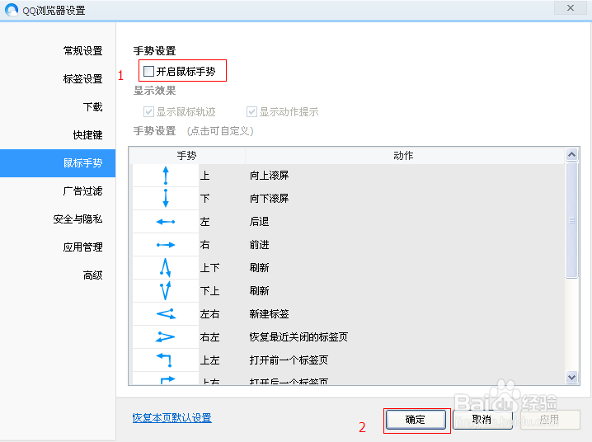Click the 恢复本页默认设置 link
The height and width of the screenshot is (442, 592).
(x=171, y=418)
